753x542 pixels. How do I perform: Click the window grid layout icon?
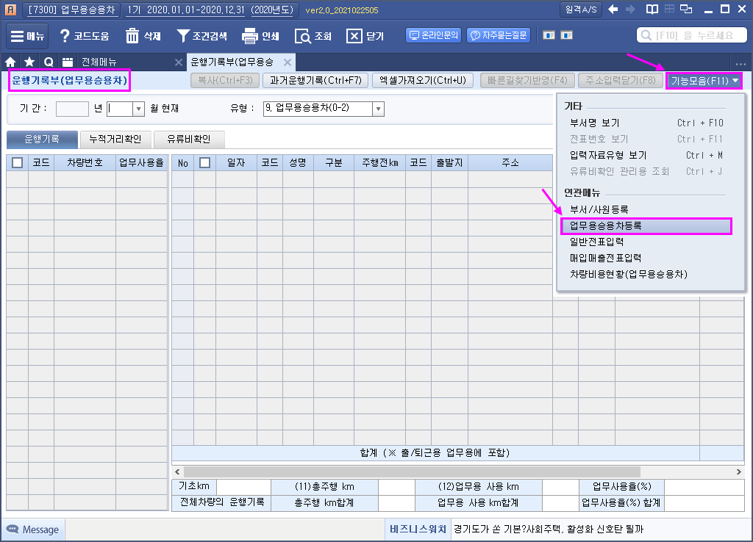669,9
